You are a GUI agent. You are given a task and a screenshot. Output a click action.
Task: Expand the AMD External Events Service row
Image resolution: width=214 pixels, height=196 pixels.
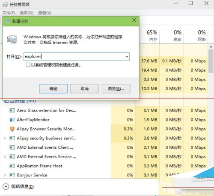(x=5, y=156)
